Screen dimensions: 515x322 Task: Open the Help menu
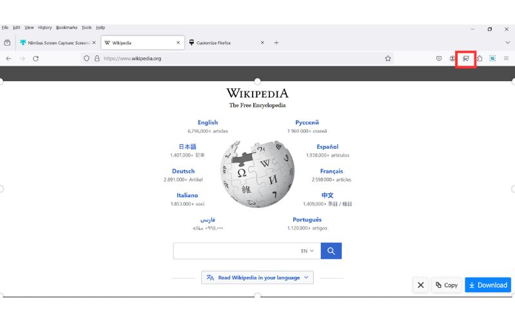(101, 28)
